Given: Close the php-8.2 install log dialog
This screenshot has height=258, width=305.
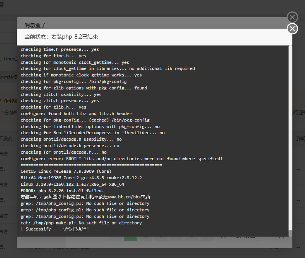Looking at the screenshot, I should pyautogui.click(x=292, y=29).
